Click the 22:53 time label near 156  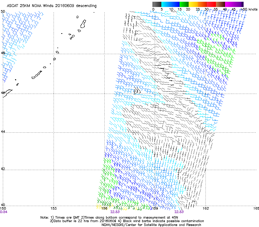tap(115, 212)
